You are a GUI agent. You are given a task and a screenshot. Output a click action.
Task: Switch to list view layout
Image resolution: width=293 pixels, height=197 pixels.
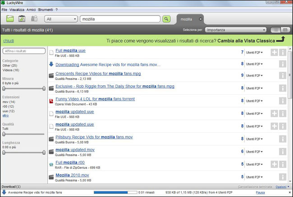tap(275, 30)
